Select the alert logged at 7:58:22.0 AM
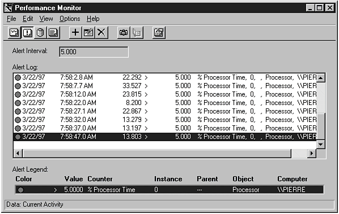 tap(165, 103)
